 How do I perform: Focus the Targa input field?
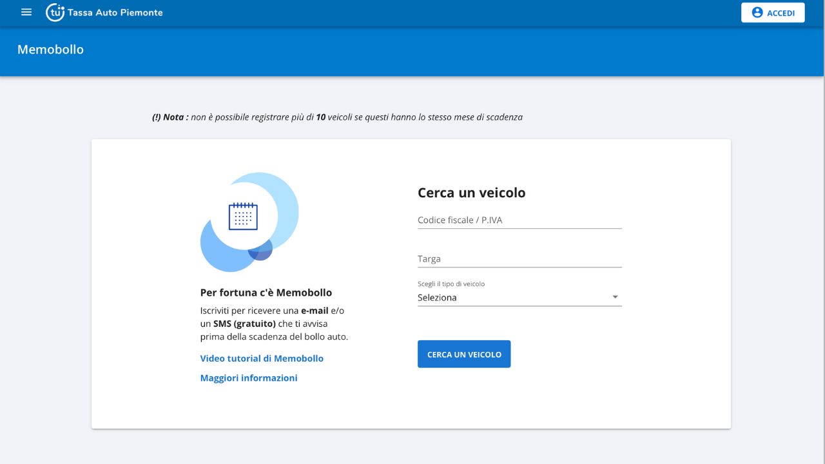click(x=519, y=259)
